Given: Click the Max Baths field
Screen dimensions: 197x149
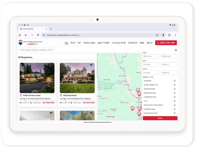Looking at the screenshot, I should (x=169, y=73).
